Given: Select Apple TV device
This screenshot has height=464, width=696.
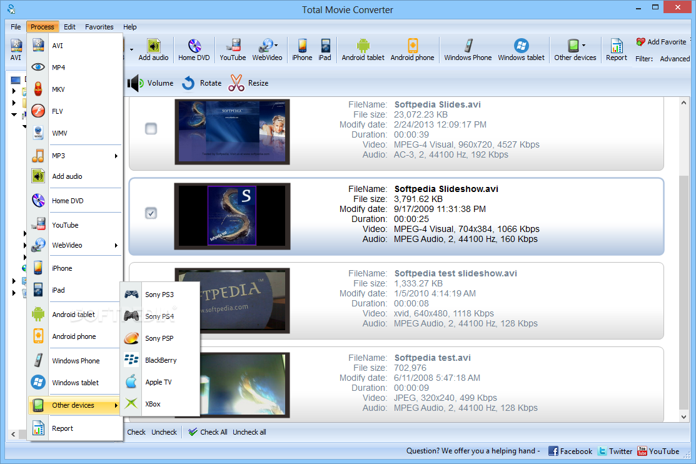Looking at the screenshot, I should [x=160, y=382].
